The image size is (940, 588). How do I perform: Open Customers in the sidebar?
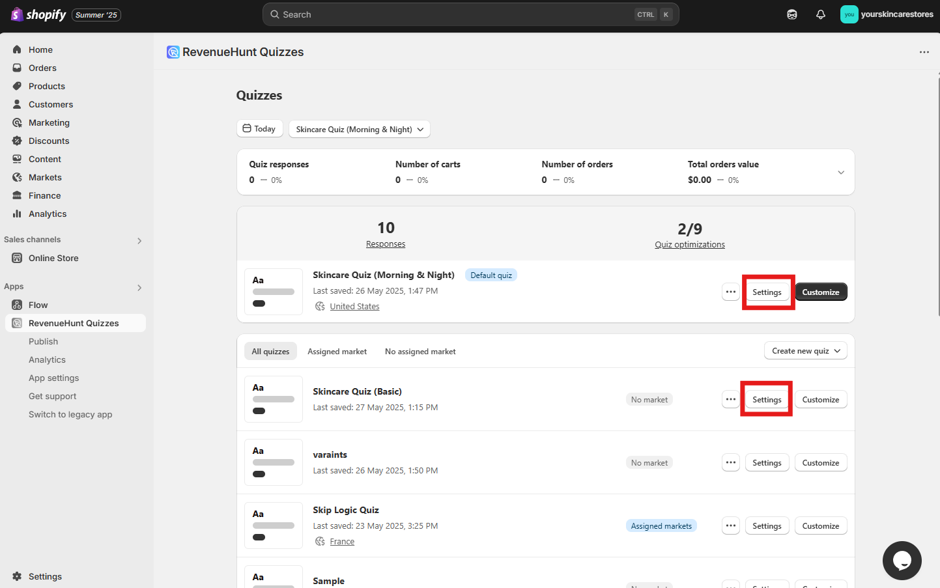click(51, 104)
